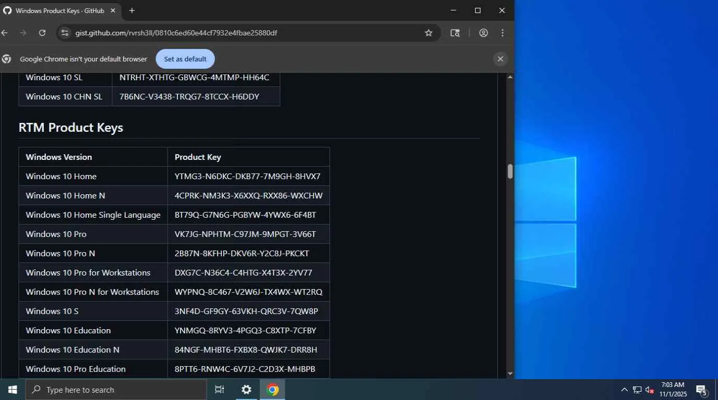This screenshot has width=718, height=400.
Task: Click Windows 10 Pro N for Workstations cell
Action: pos(92,292)
